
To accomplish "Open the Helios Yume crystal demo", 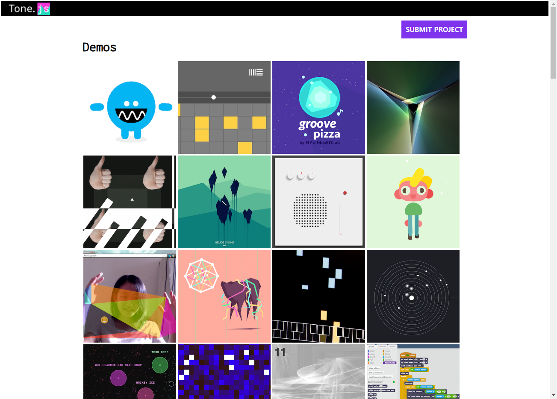I will 224,202.
